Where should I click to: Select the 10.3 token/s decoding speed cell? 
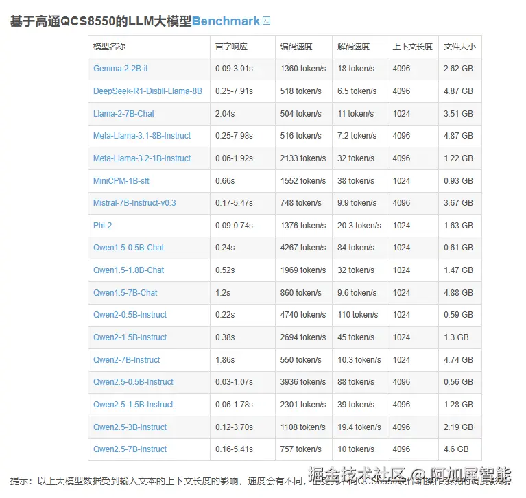tap(359, 359)
